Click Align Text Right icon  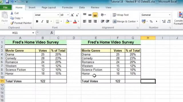pyautogui.click(x=95, y=22)
